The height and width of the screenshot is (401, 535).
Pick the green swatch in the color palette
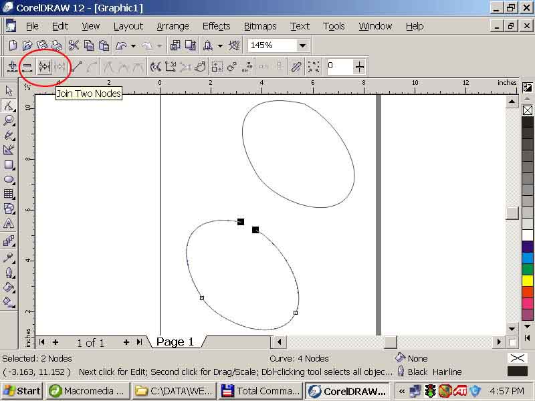pos(528,269)
